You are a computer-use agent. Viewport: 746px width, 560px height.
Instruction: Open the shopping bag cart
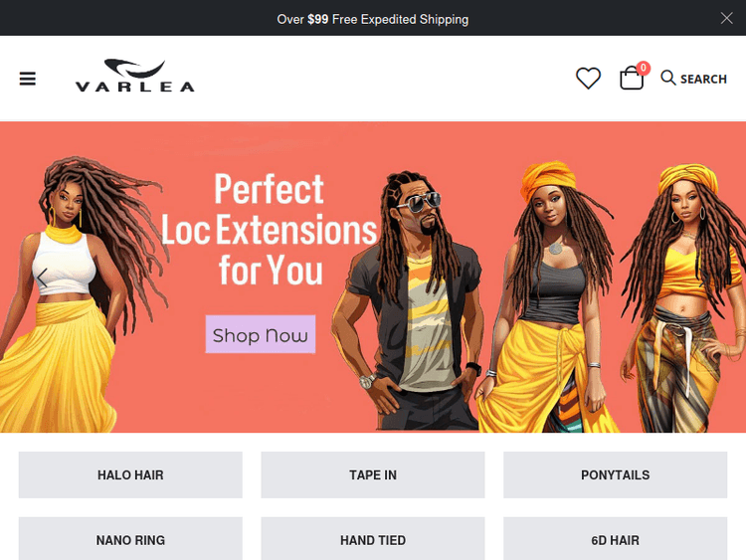click(632, 78)
